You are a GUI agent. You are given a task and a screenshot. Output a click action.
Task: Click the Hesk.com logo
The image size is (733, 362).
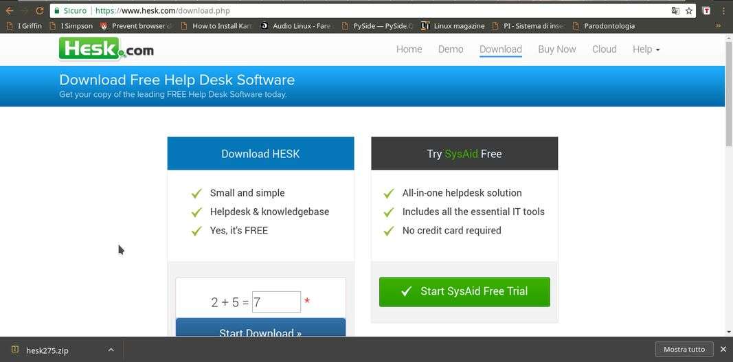tap(106, 49)
